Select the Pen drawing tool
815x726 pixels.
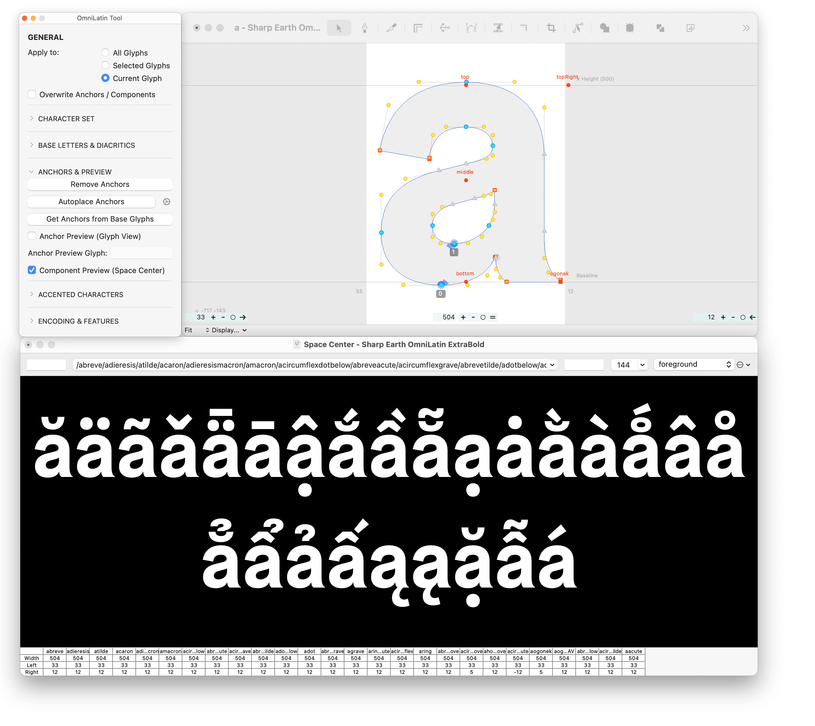364,28
